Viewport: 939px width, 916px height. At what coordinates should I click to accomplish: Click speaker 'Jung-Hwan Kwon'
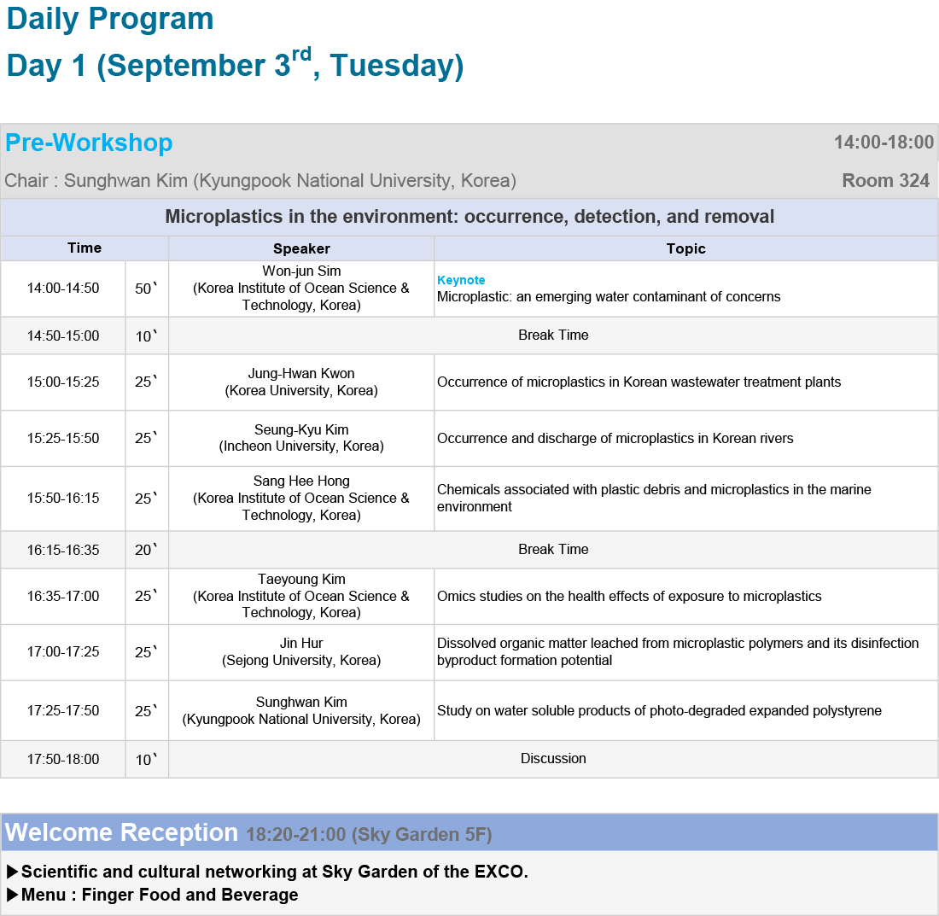(x=301, y=373)
